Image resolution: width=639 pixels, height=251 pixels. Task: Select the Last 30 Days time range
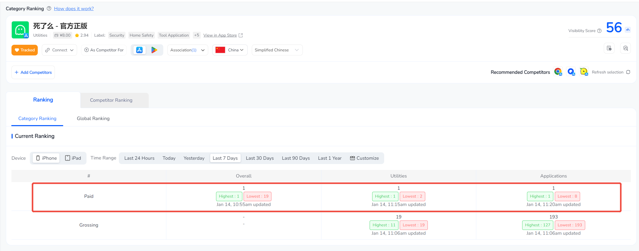[260, 158]
